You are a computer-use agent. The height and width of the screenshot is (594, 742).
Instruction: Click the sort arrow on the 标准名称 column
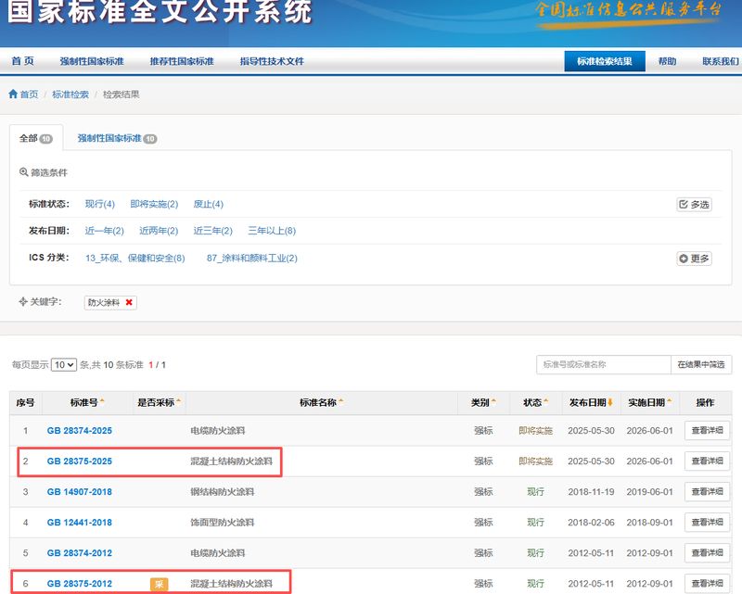pos(341,398)
